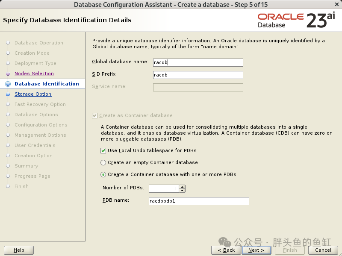Click the Oracle Database 23ai logo
Image resolution: width=342 pixels, height=256 pixels.
pos(296,20)
